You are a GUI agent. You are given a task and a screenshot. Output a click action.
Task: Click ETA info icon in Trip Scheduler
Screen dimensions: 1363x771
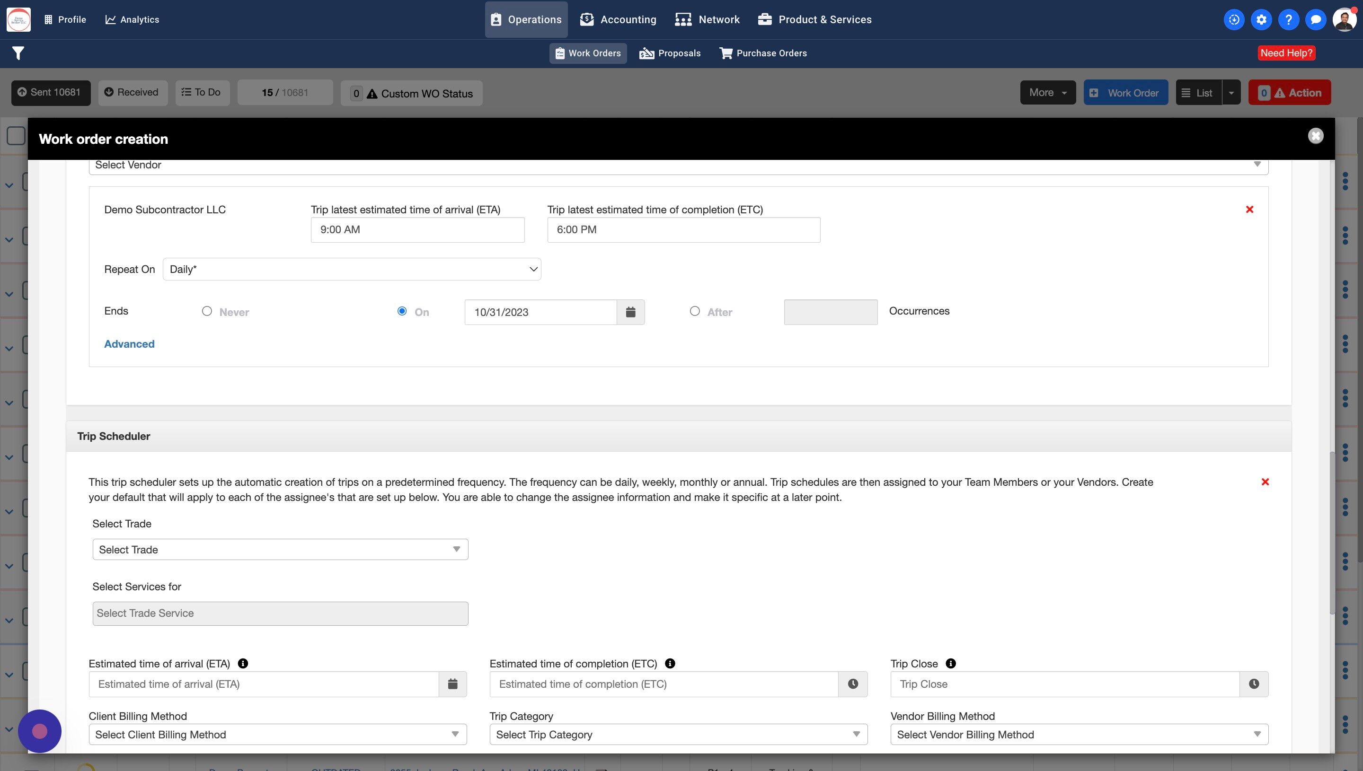point(243,664)
